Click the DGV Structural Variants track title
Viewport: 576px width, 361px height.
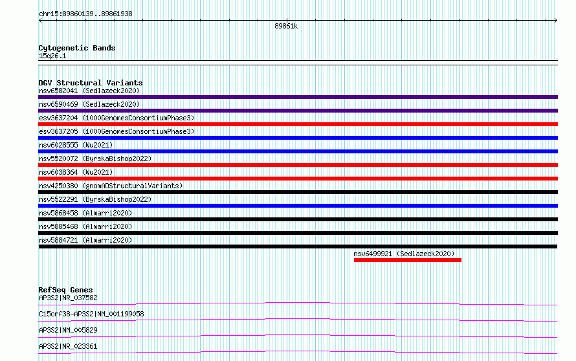point(91,83)
